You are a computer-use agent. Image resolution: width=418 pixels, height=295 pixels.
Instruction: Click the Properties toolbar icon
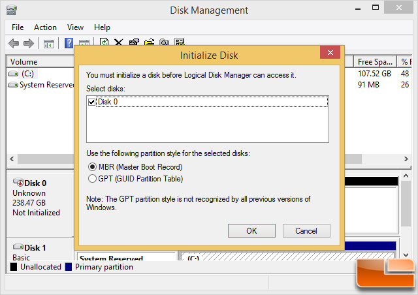pyautogui.click(x=134, y=42)
